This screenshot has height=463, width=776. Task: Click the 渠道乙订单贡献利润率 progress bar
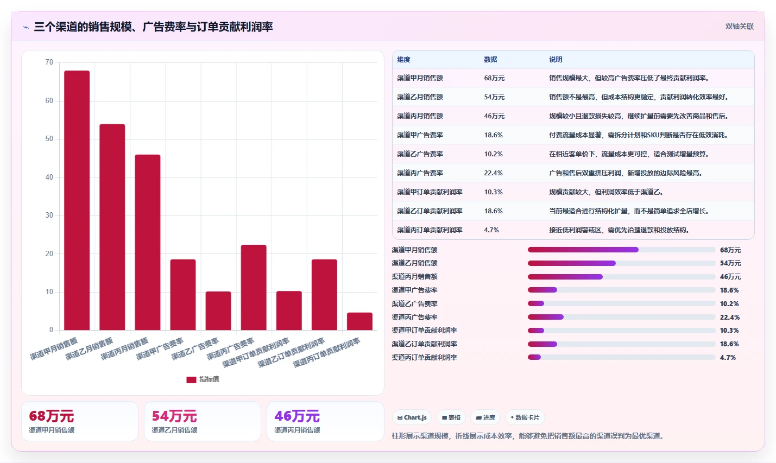click(622, 344)
